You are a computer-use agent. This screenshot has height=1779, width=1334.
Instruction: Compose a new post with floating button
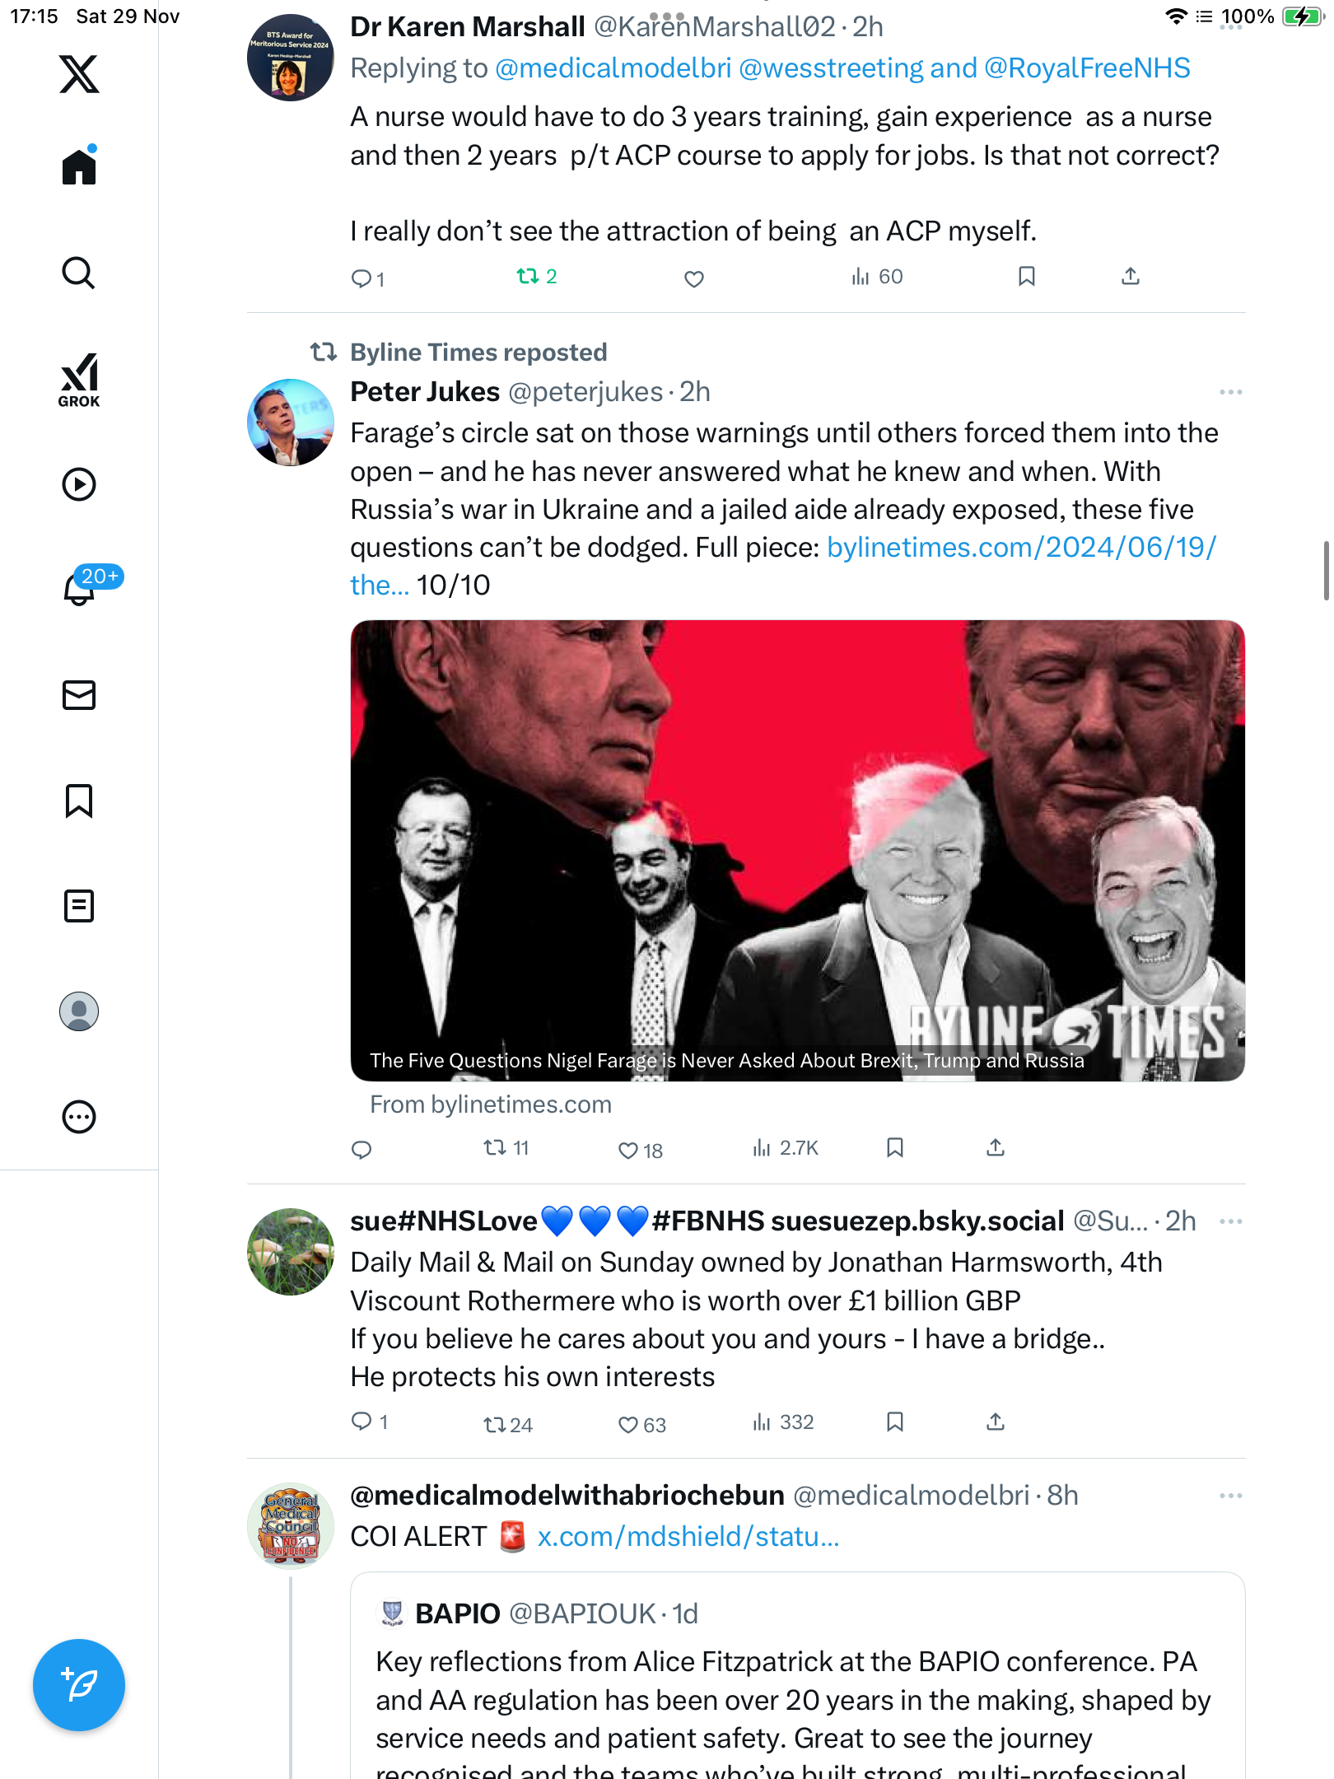[79, 1685]
